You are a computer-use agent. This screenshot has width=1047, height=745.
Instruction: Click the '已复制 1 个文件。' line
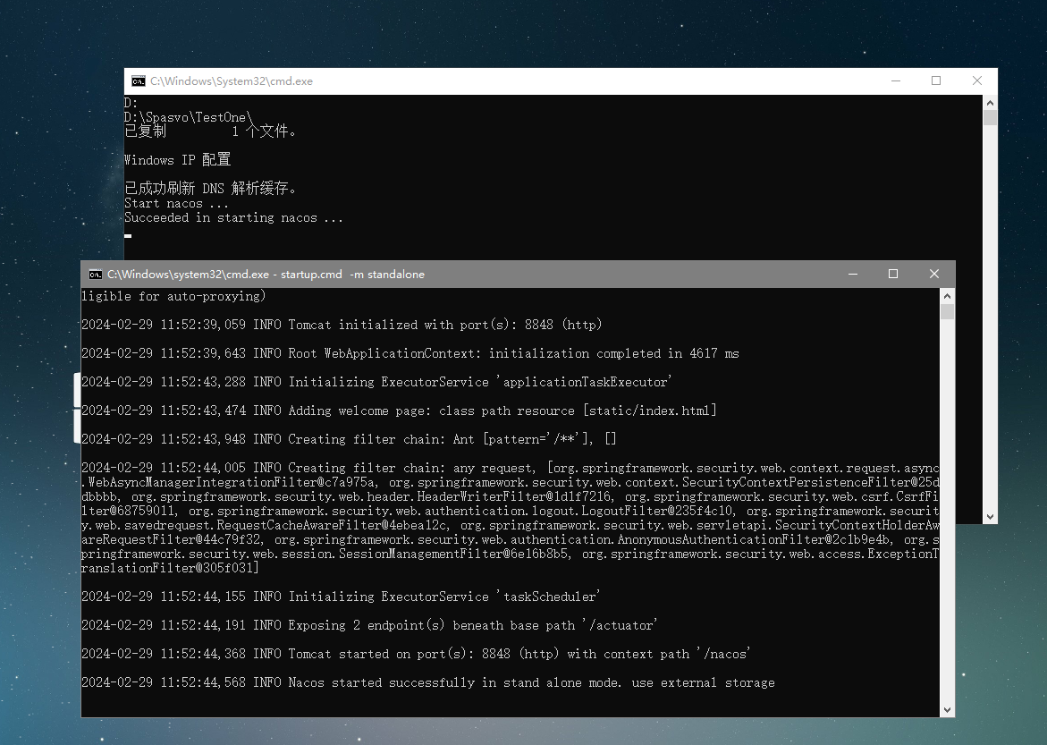(210, 131)
